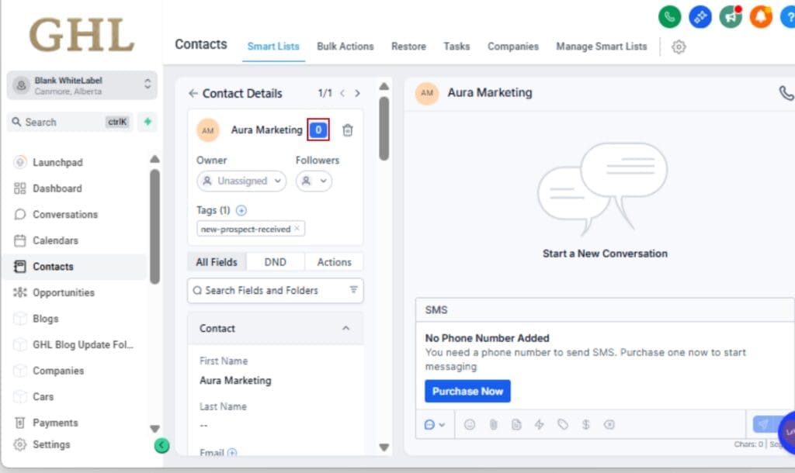795x473 pixels.
Task: Insert a snippet with the lightning bolt icon
Action: pyautogui.click(x=540, y=424)
